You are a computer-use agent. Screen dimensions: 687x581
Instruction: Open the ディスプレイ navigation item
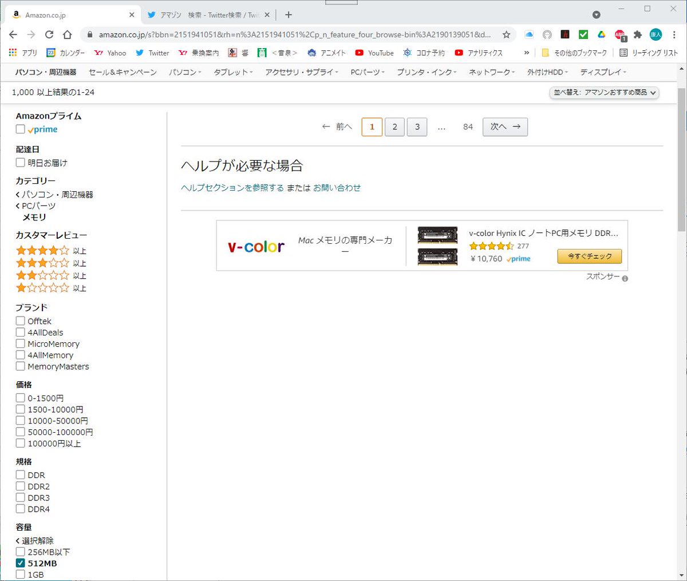click(603, 72)
